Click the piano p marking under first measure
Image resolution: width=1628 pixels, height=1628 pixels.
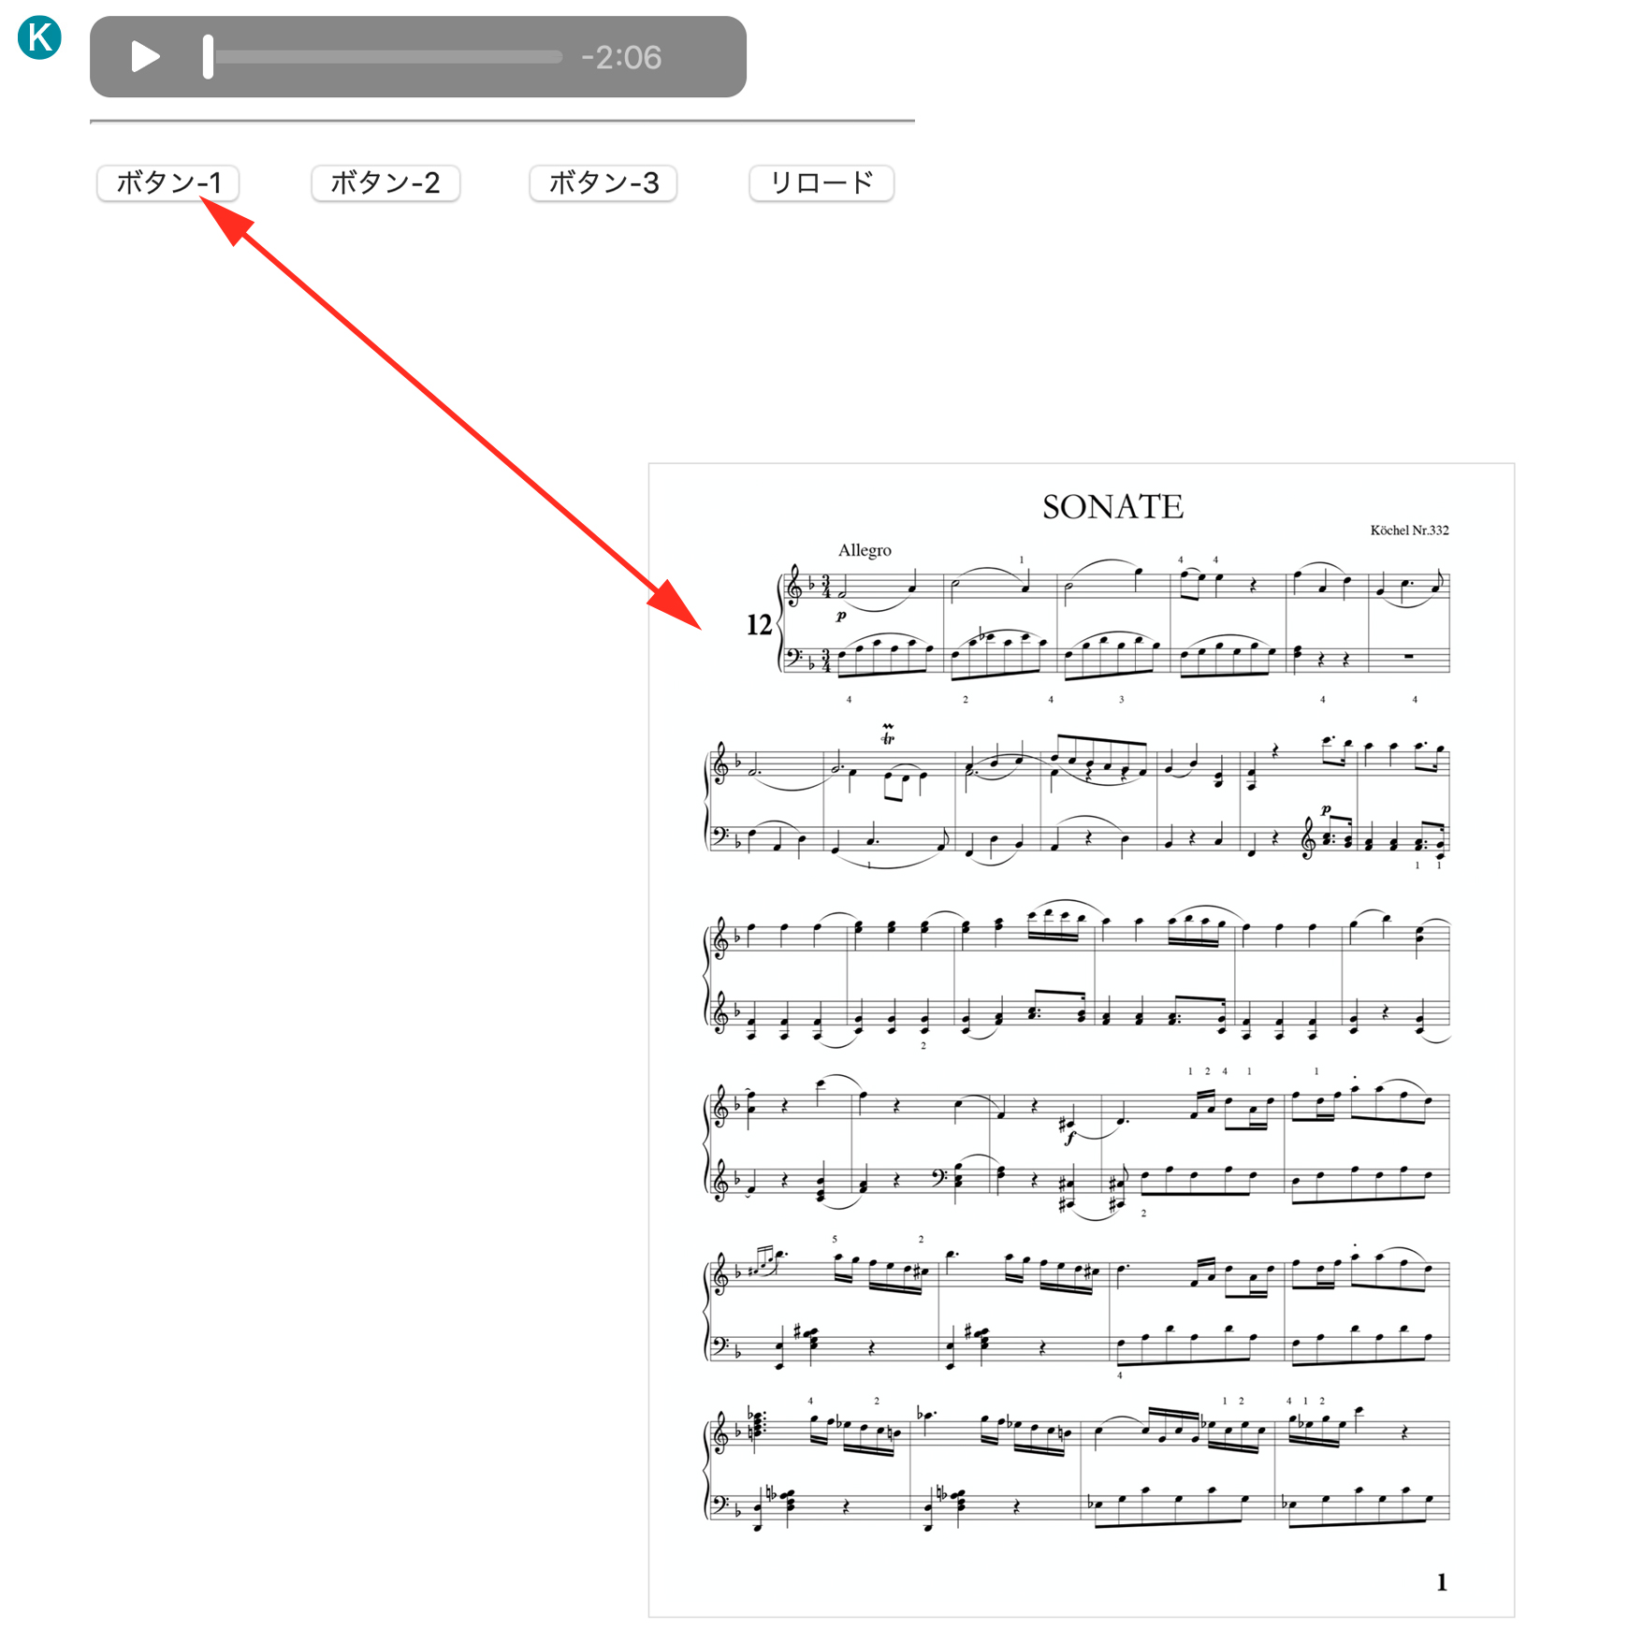[x=841, y=616]
